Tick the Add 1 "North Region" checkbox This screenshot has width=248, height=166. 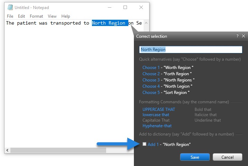tap(145, 144)
